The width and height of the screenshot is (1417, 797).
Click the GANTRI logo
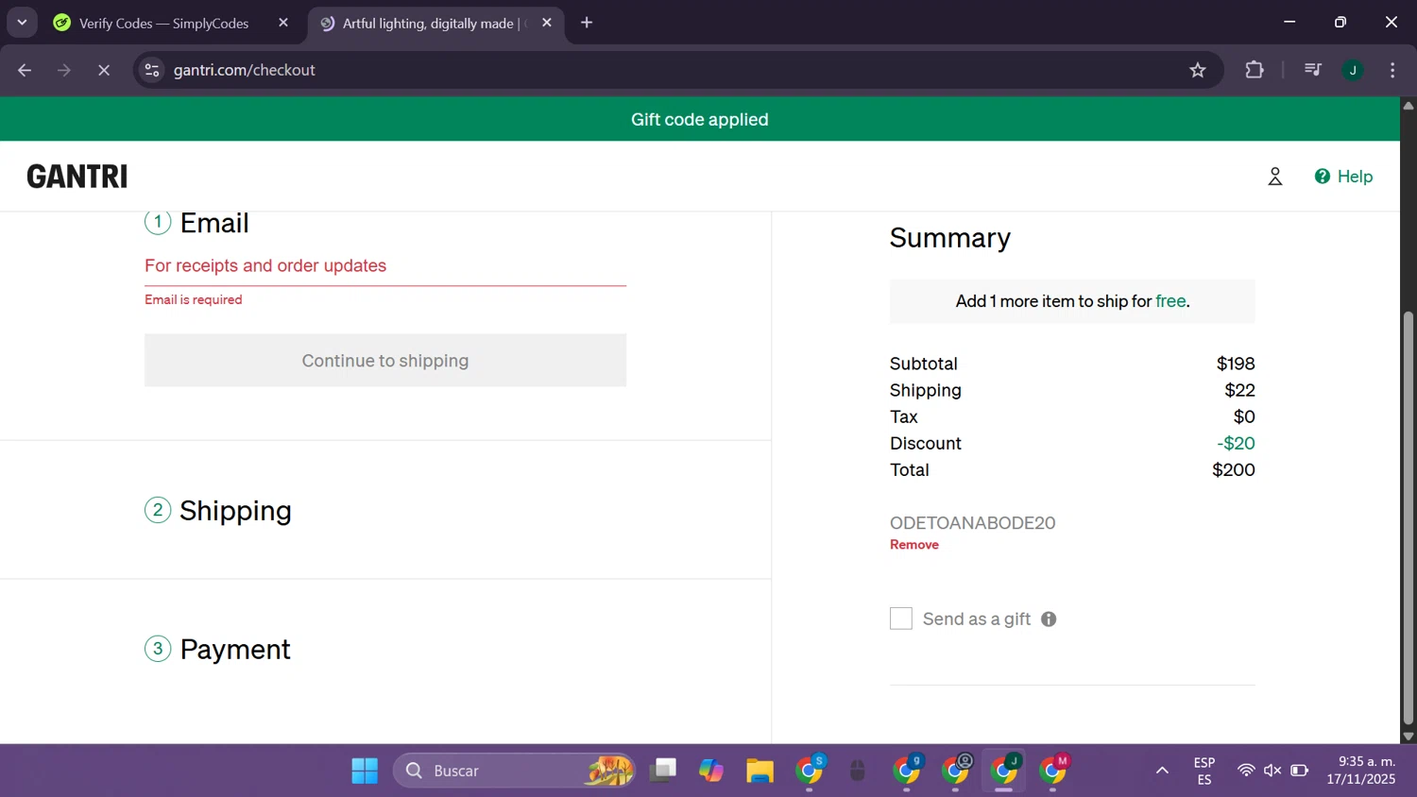pyautogui.click(x=77, y=177)
